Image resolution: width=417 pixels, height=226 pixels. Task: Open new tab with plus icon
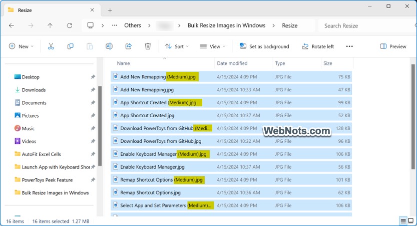(110, 10)
